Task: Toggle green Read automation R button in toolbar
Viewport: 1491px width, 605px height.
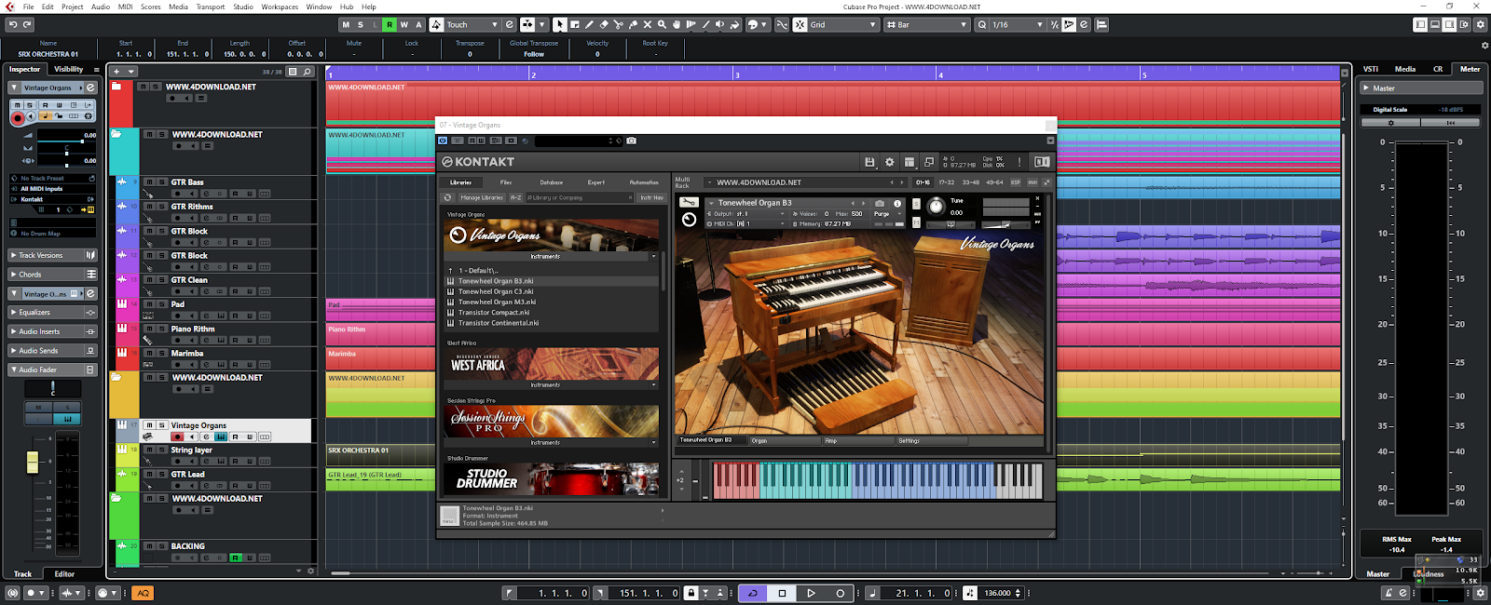Action: 390,24
